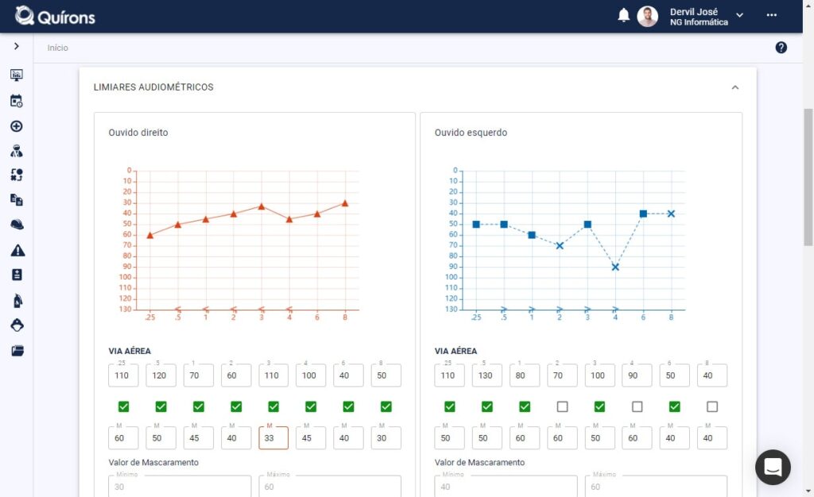Open the clipboard badge icon in sidebar
Screen dimensions: 814x497
[x=17, y=275]
